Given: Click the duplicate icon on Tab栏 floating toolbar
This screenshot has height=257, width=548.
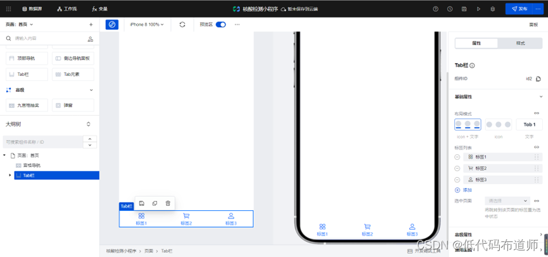Looking at the screenshot, I should pos(155,203).
